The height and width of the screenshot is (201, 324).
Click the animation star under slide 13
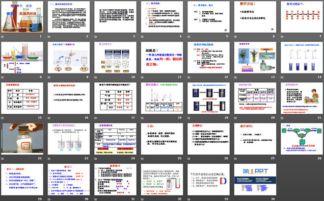(235, 77)
